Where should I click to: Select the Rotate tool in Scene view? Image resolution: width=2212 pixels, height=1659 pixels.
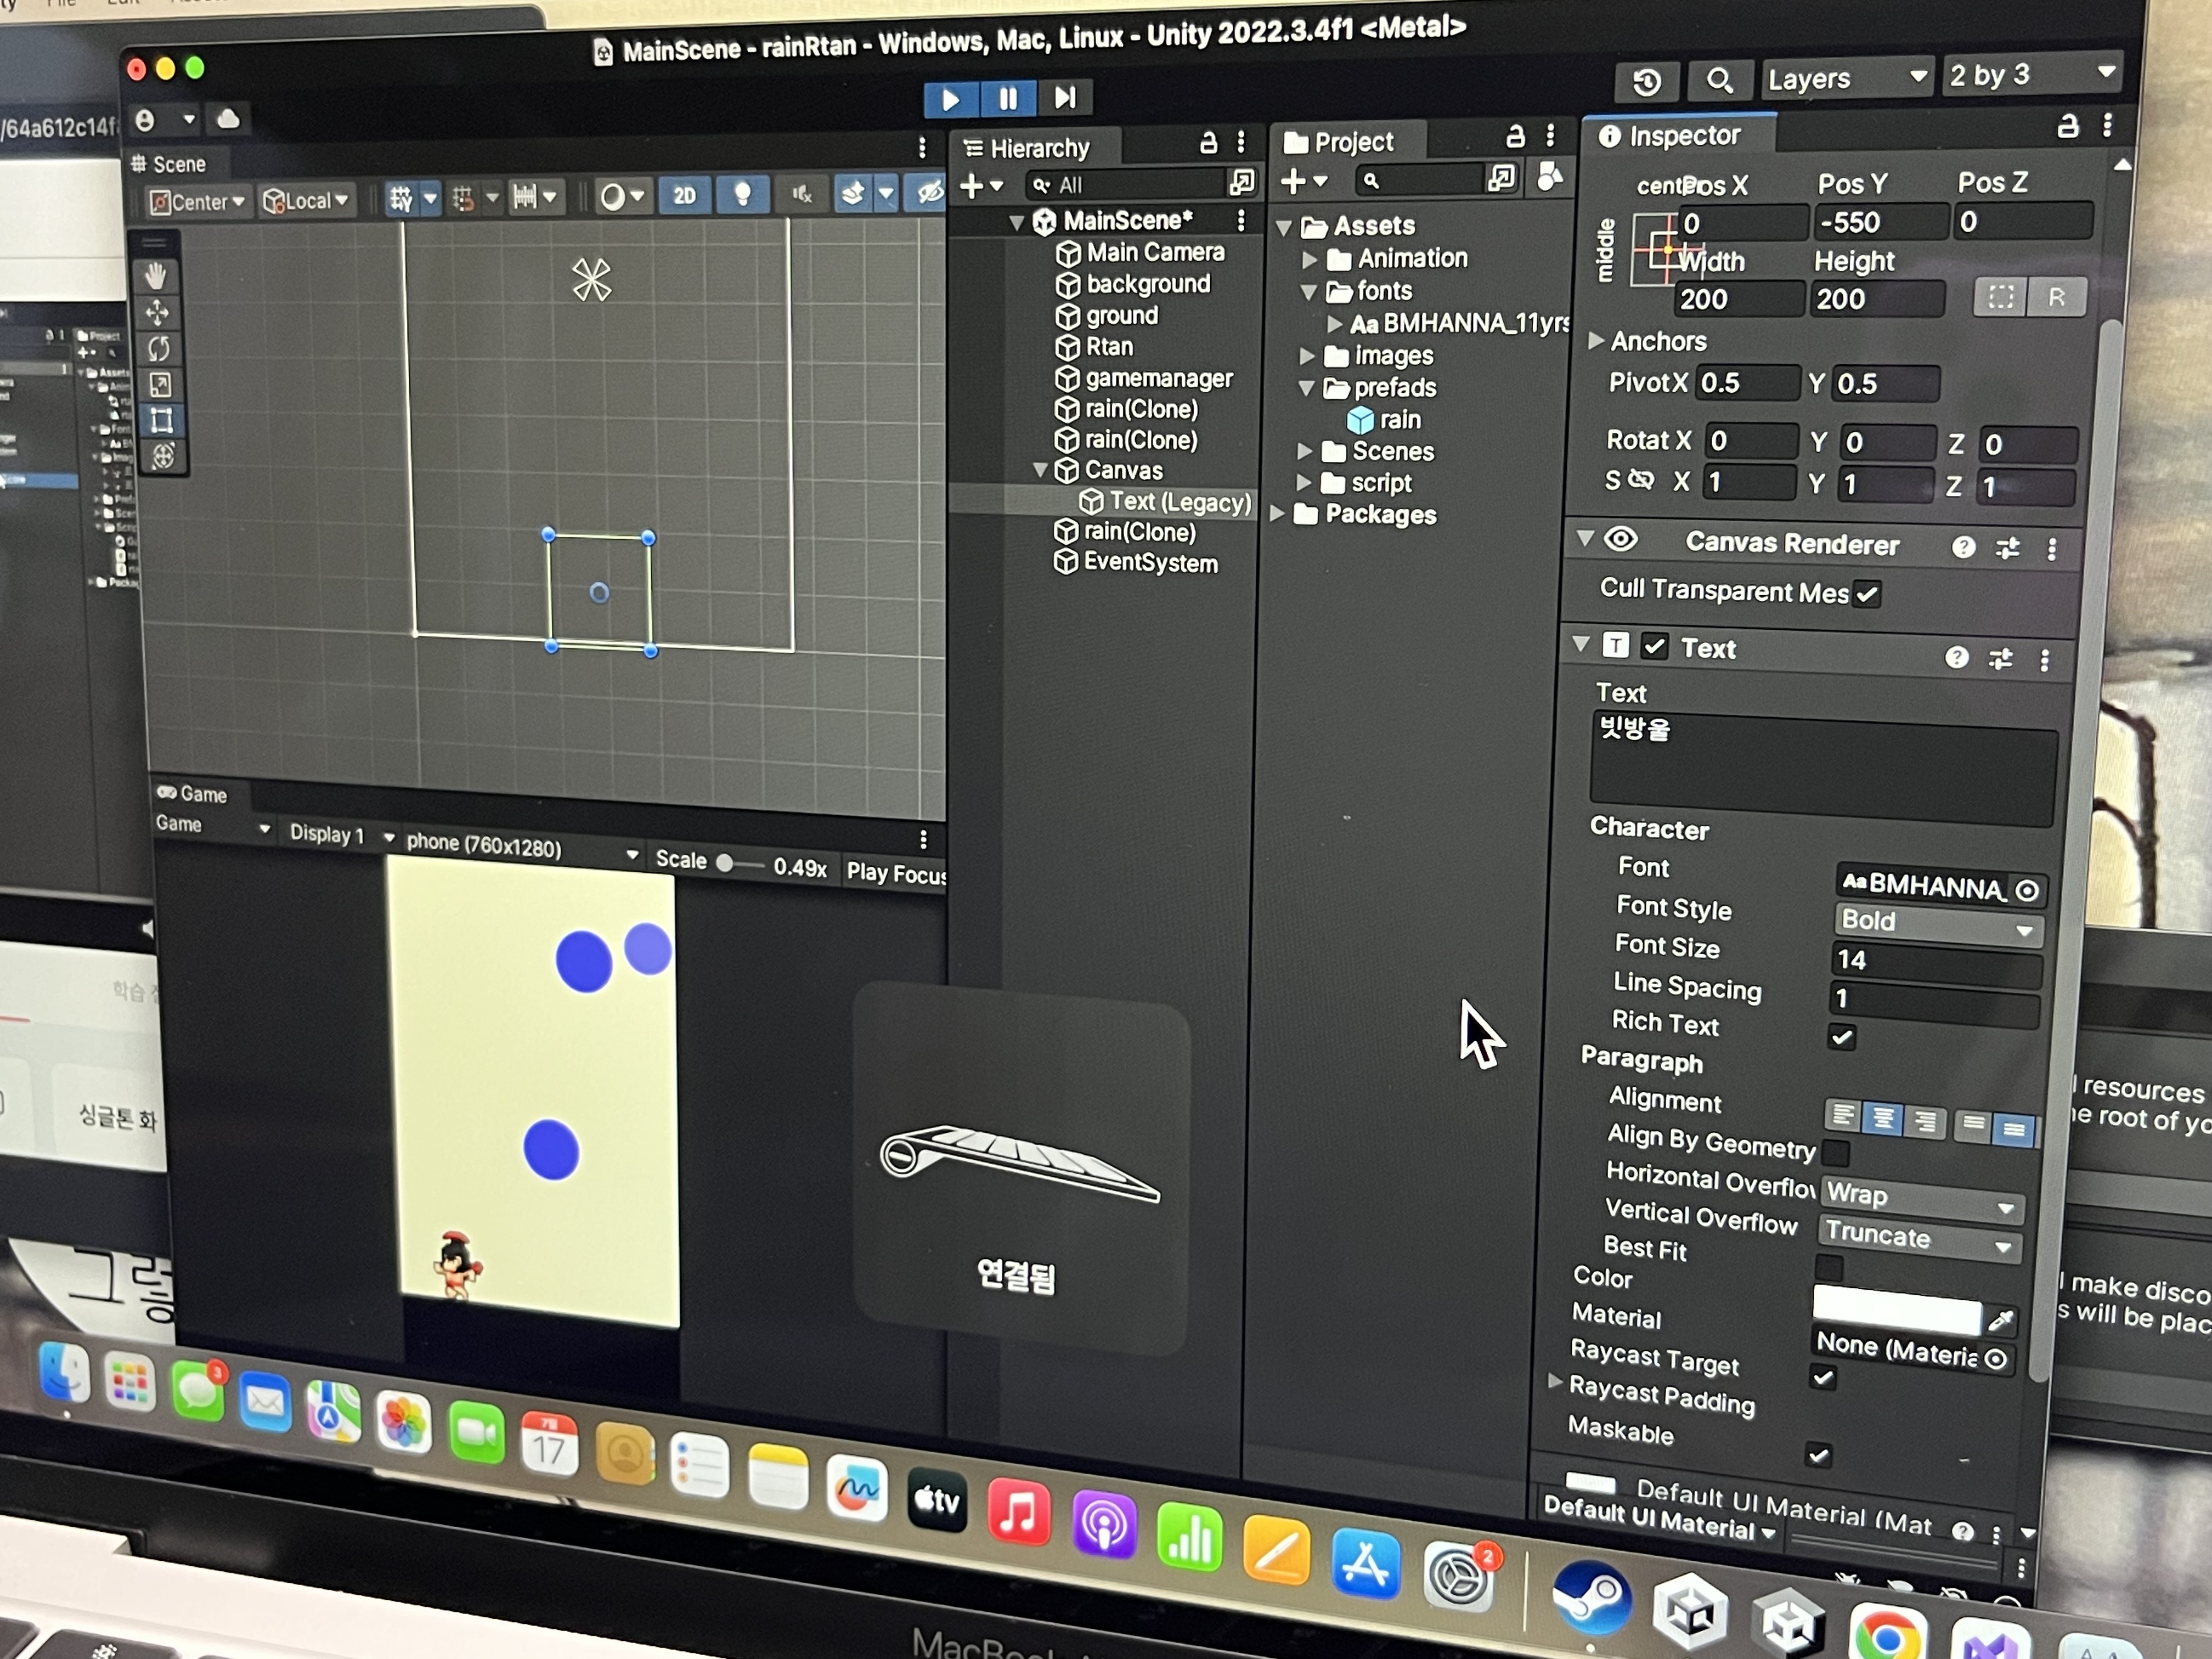(x=159, y=348)
